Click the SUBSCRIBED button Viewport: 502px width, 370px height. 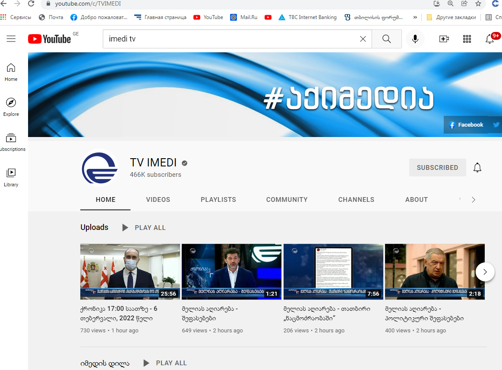tap(437, 168)
